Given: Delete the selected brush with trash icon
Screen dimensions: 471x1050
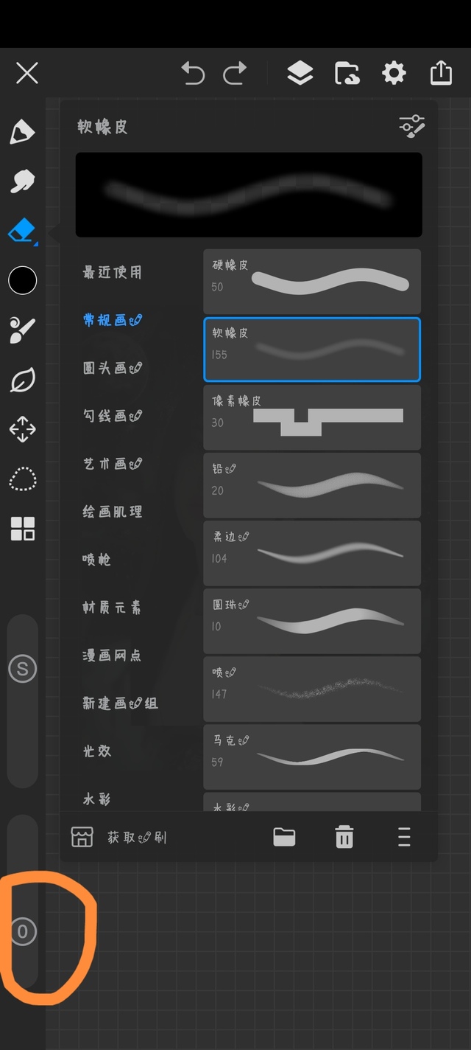Looking at the screenshot, I should coord(344,837).
